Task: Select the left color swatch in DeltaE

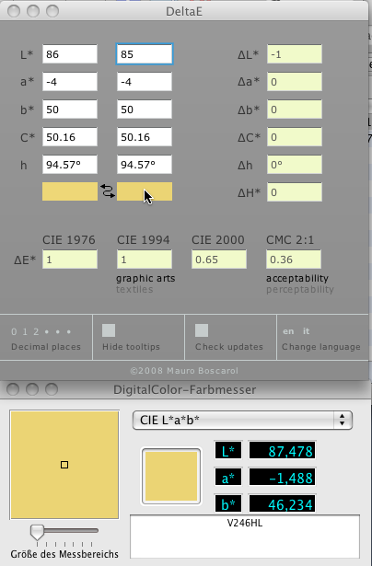Action: click(70, 191)
